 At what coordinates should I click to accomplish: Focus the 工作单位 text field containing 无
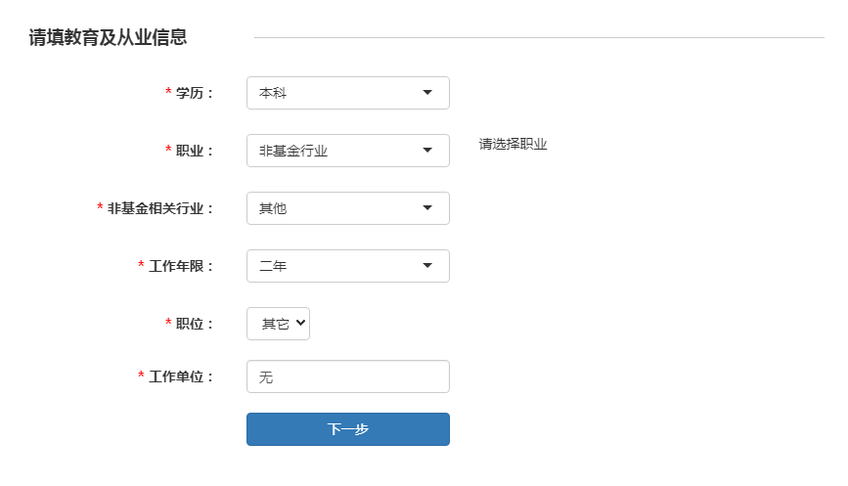coord(348,376)
